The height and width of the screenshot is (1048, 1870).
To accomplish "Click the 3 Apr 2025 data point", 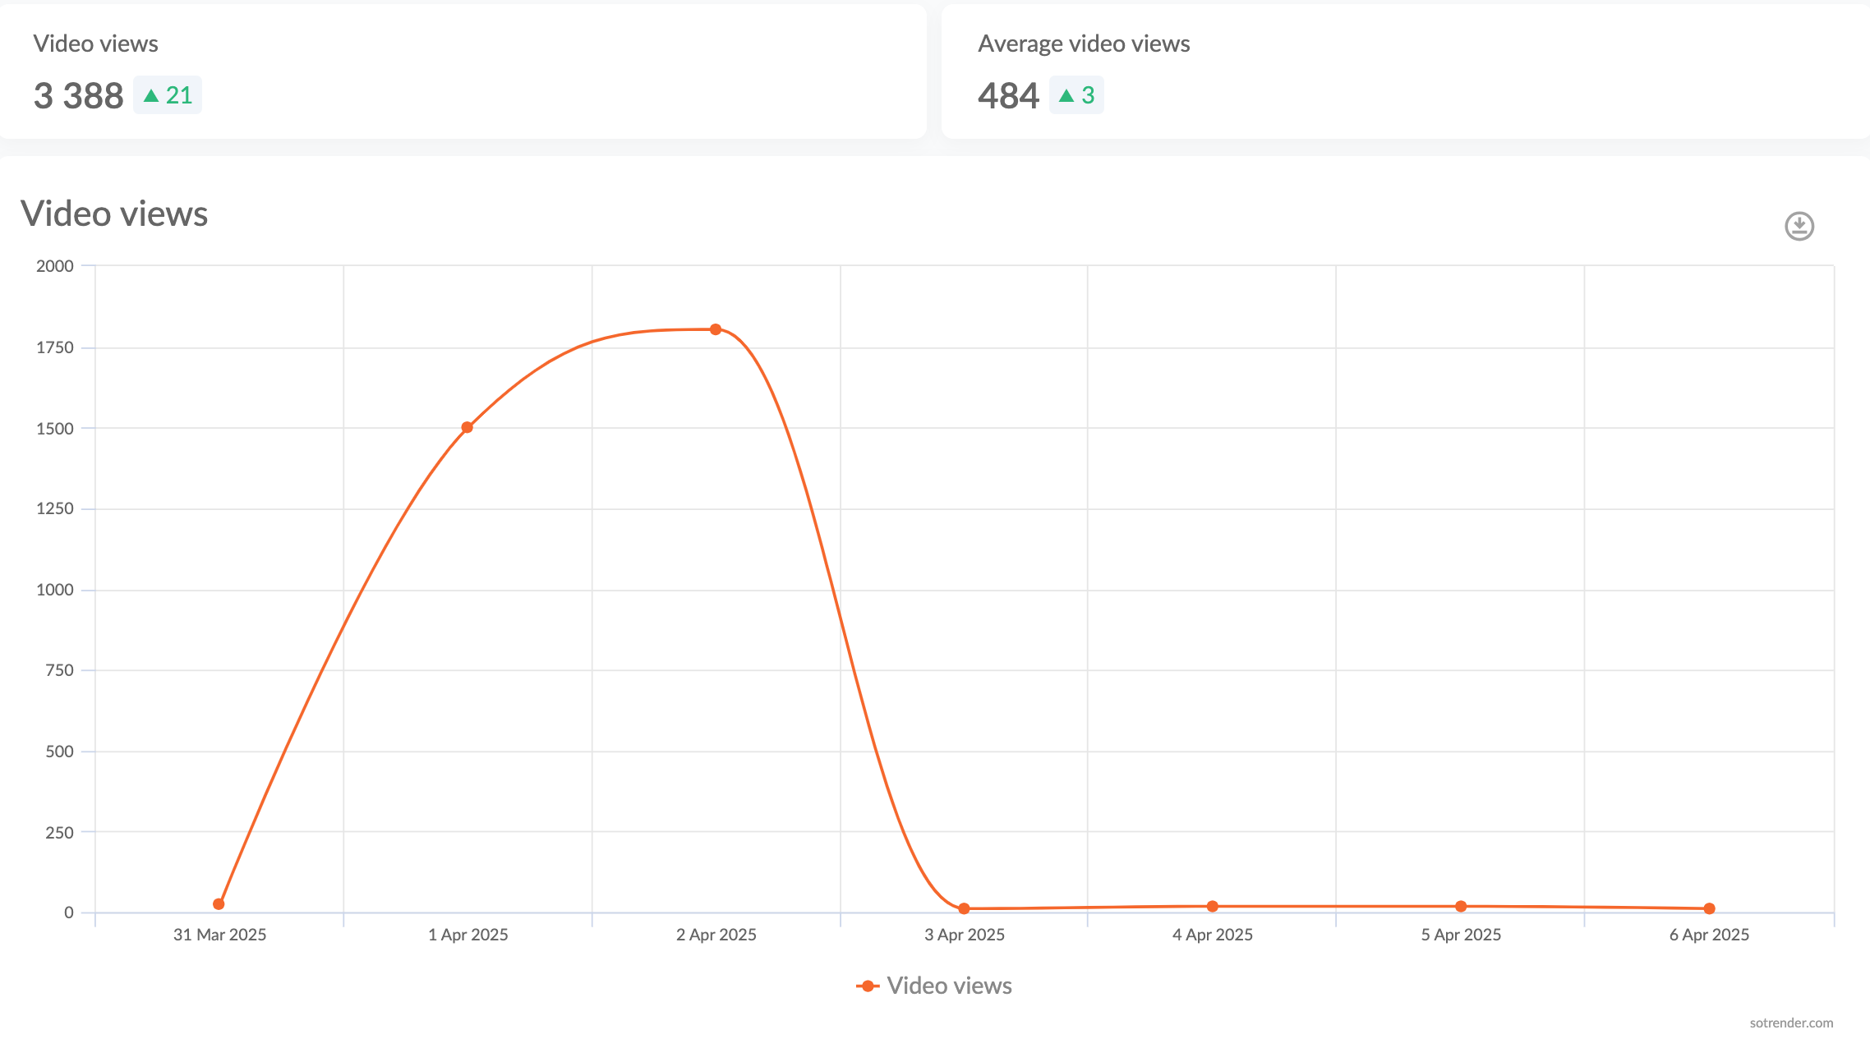I will (x=964, y=908).
